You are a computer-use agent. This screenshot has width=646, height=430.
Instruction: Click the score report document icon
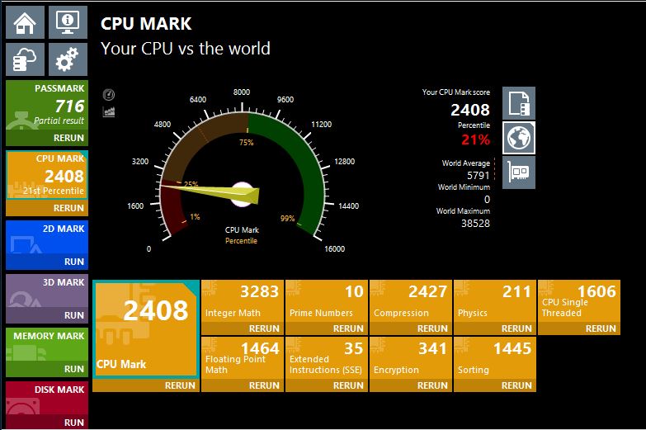click(x=519, y=103)
